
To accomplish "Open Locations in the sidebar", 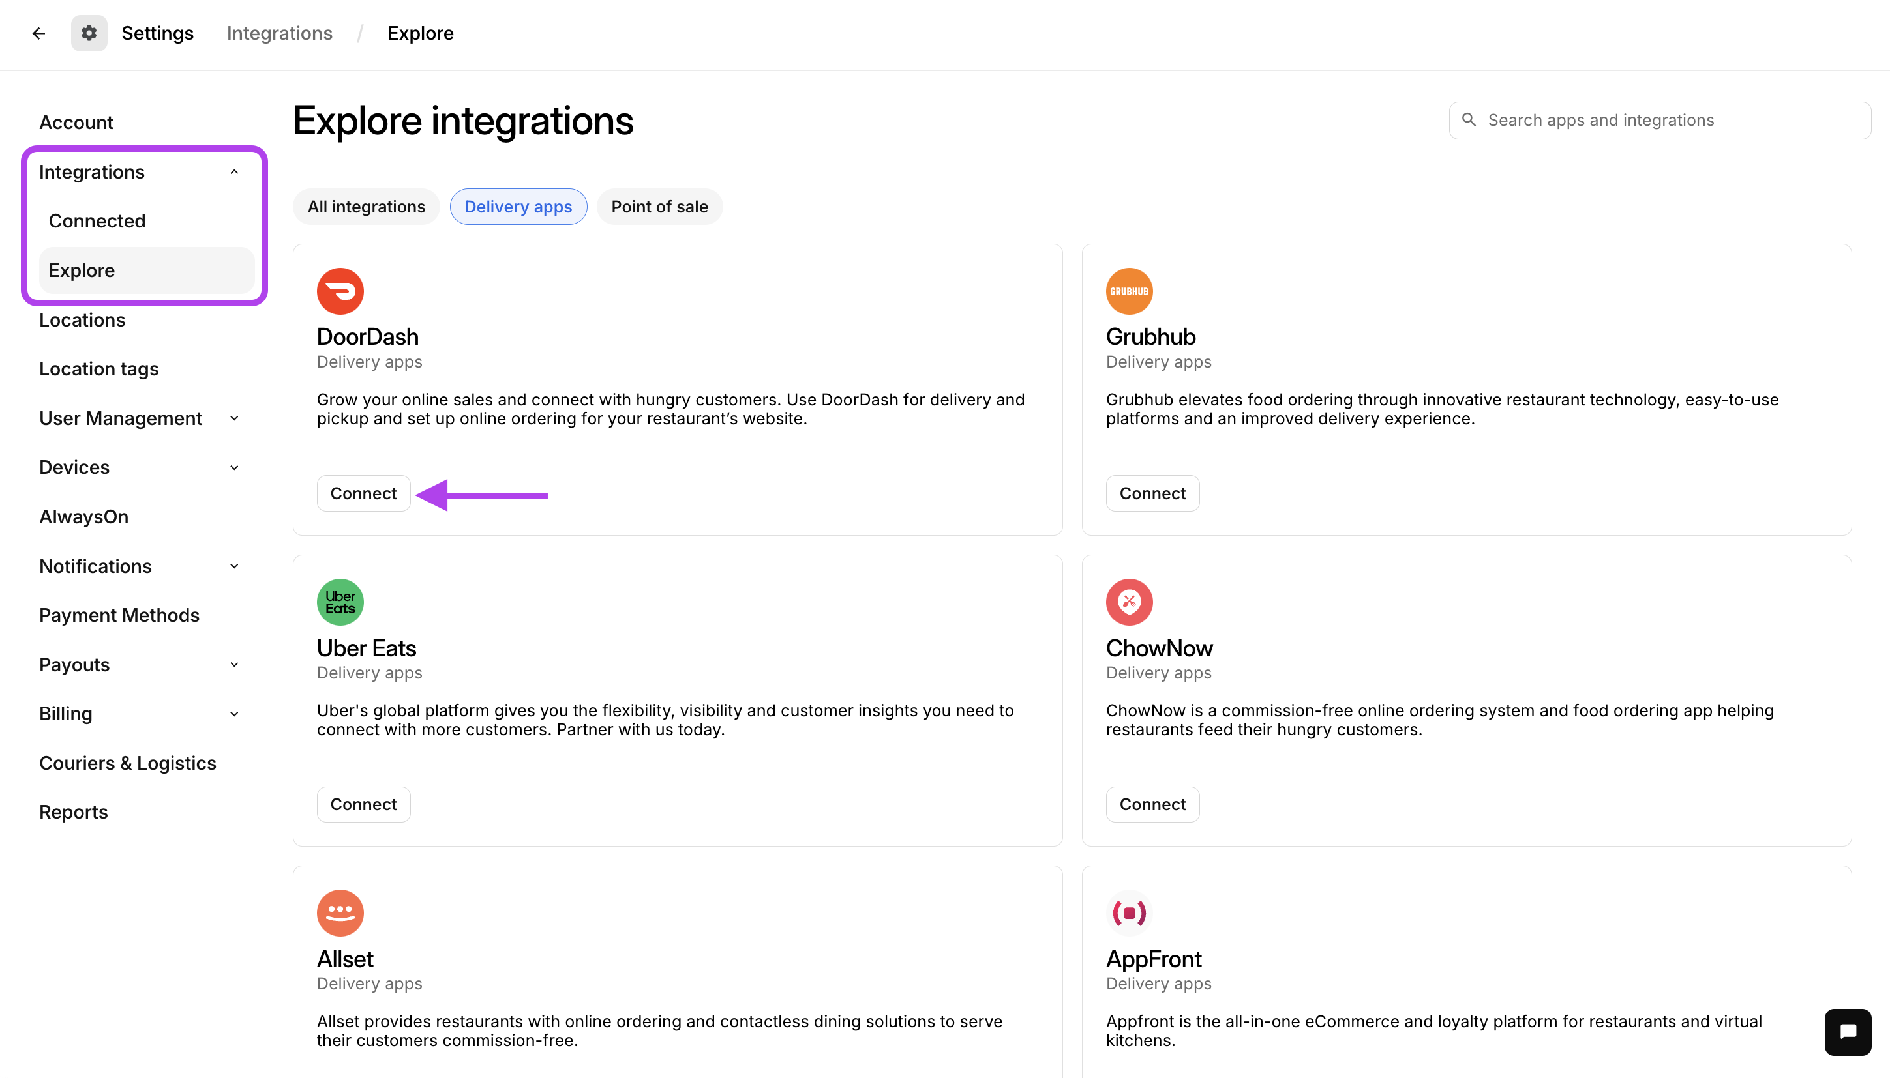I will tap(82, 320).
